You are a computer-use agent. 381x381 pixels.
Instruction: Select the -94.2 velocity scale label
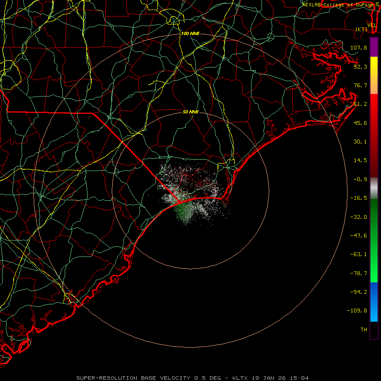[359, 292]
